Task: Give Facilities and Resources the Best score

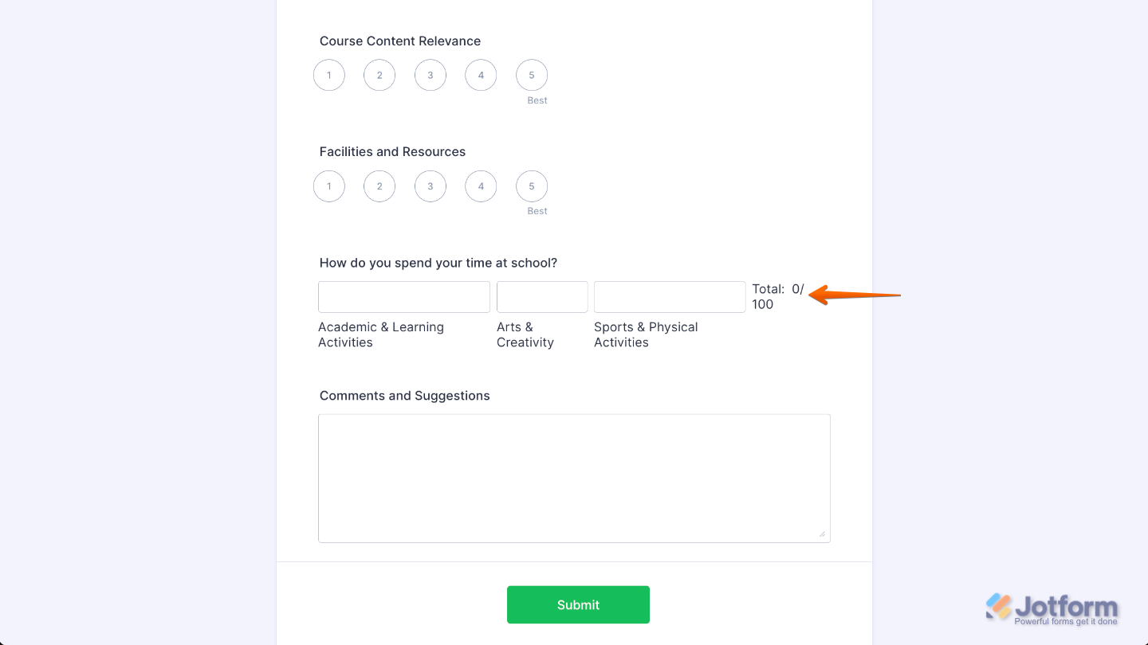Action: coord(532,186)
